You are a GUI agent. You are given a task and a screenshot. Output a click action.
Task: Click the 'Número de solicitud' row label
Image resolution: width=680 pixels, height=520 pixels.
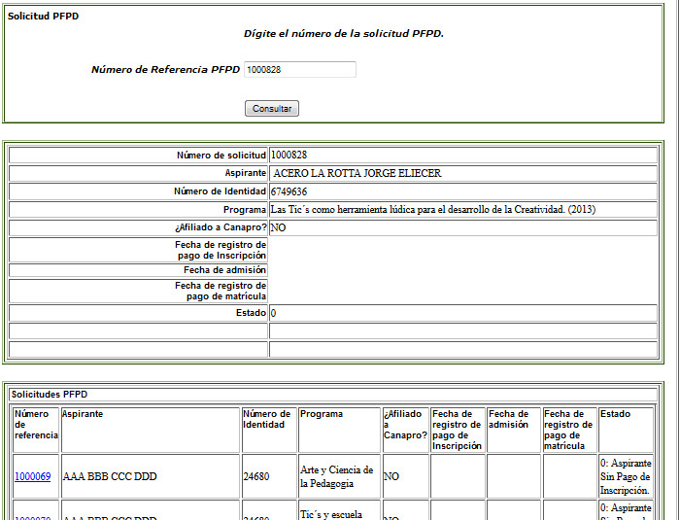coord(221,155)
